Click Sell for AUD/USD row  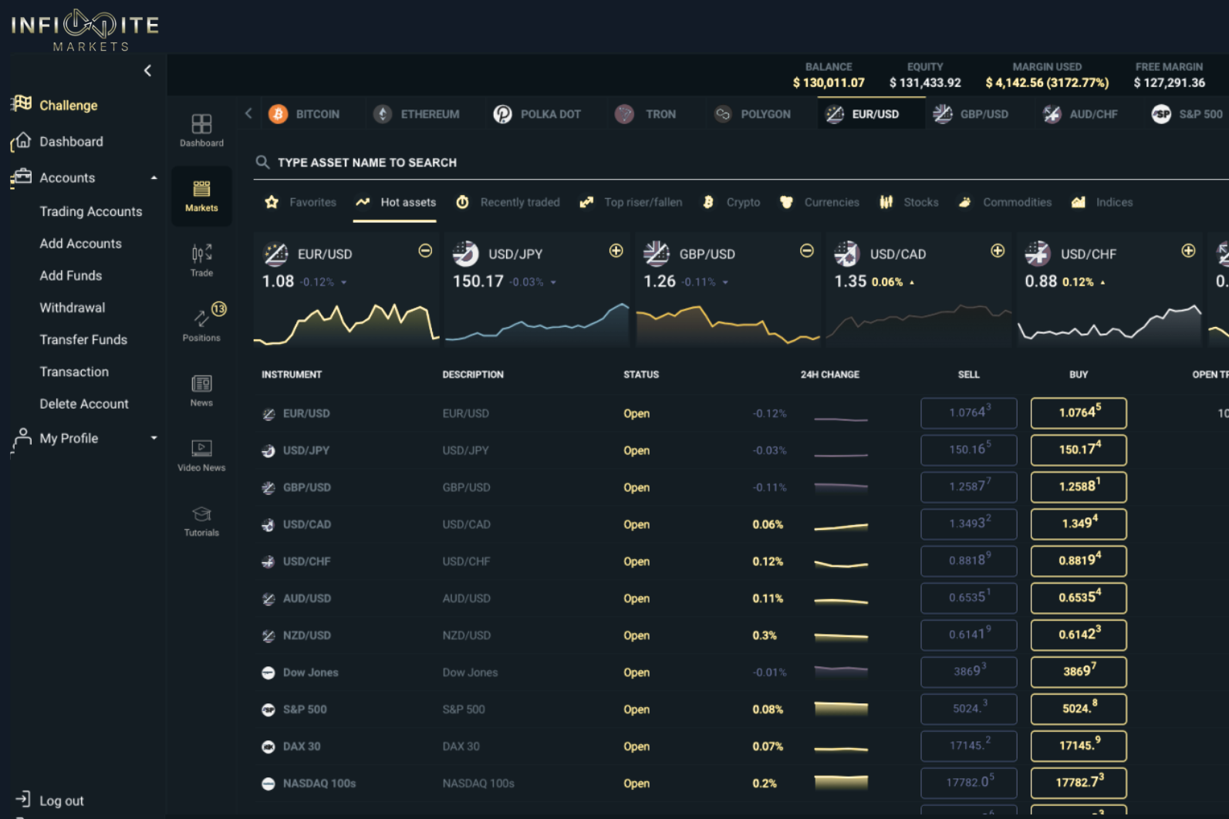[x=969, y=598]
